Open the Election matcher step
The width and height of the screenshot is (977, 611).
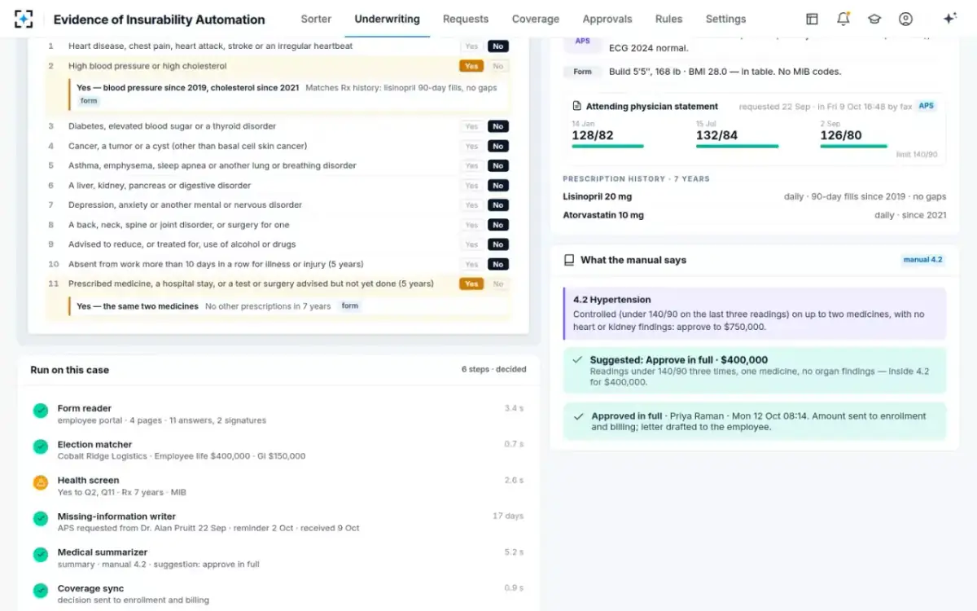(278, 450)
